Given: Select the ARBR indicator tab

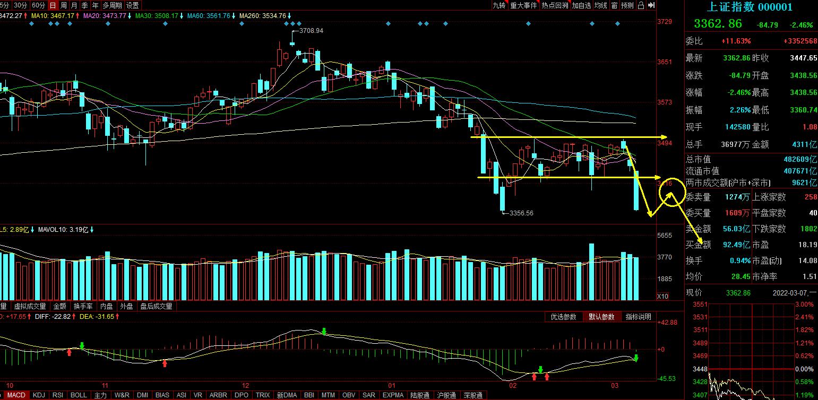Looking at the screenshot, I should pyautogui.click(x=218, y=395).
